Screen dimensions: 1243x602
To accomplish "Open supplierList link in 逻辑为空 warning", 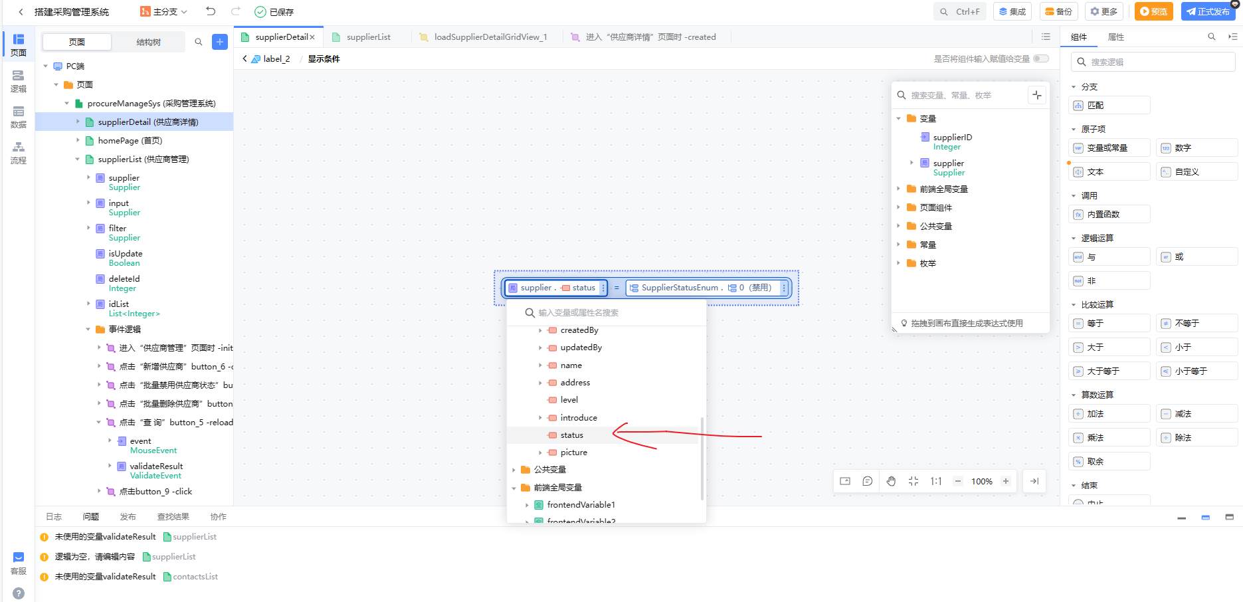I will click(169, 557).
